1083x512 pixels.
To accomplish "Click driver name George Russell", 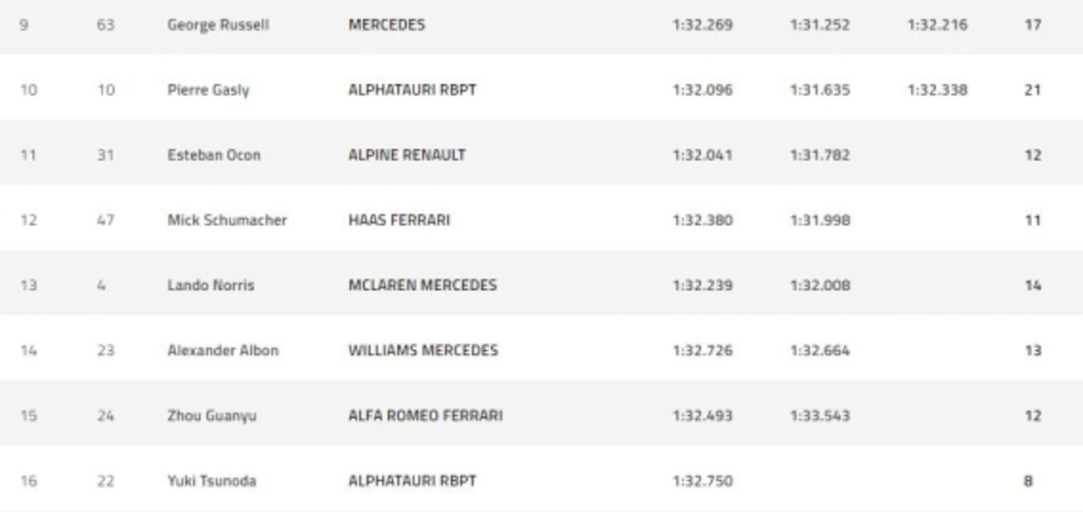I will 218,25.
